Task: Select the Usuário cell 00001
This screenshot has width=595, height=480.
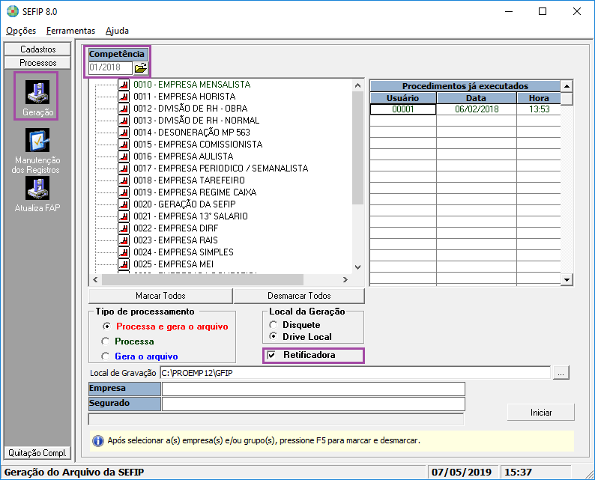Action: point(403,109)
